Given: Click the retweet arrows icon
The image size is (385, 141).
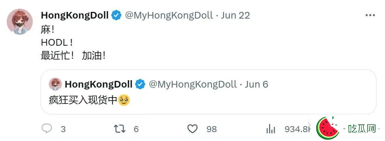Looking at the screenshot, I should click(x=120, y=129).
